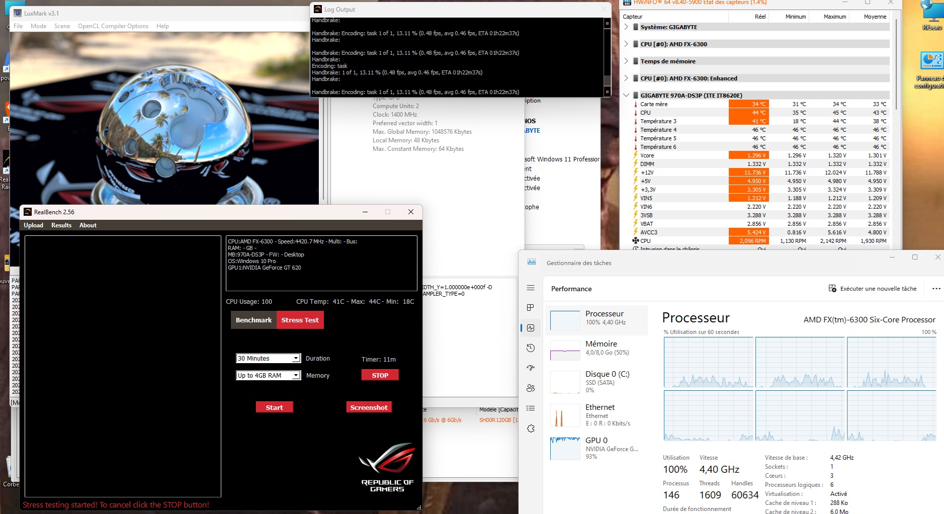Open LuxMark's Scene menu

click(62, 26)
